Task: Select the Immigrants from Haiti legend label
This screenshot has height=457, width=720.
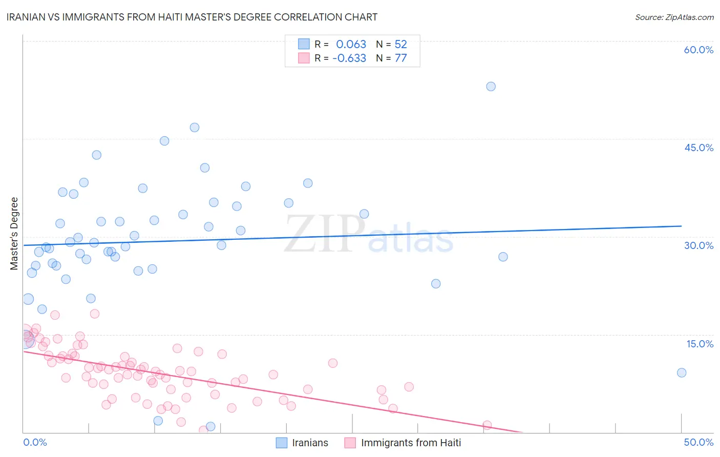Action: coord(411,443)
